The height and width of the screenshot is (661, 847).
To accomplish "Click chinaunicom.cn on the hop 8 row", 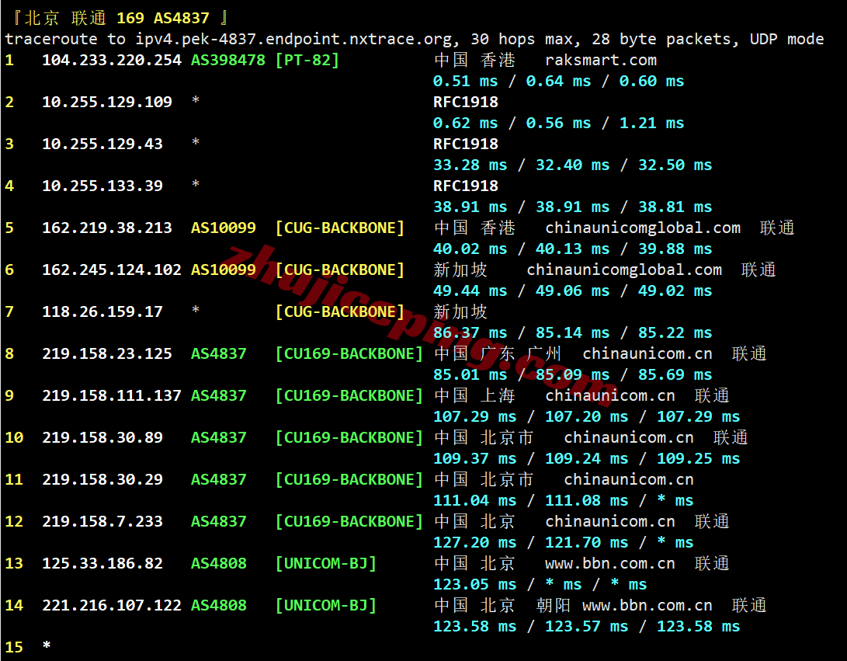I will (x=647, y=354).
